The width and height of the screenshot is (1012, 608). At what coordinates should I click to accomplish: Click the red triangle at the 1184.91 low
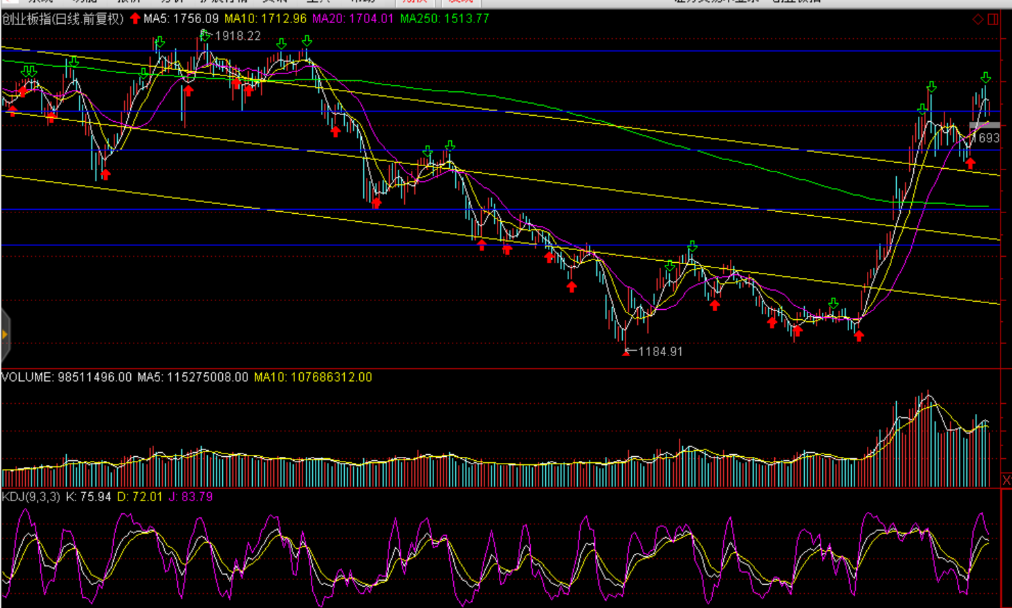[626, 353]
